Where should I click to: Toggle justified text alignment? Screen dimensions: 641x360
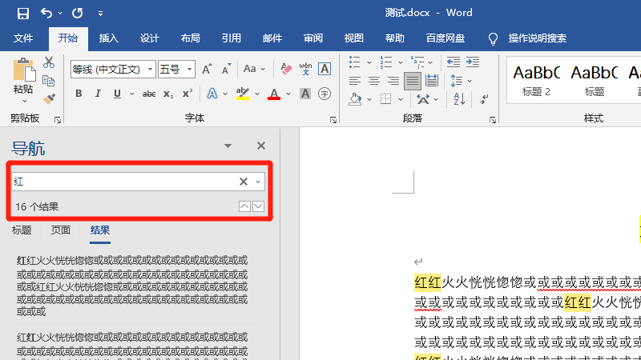[x=412, y=81]
